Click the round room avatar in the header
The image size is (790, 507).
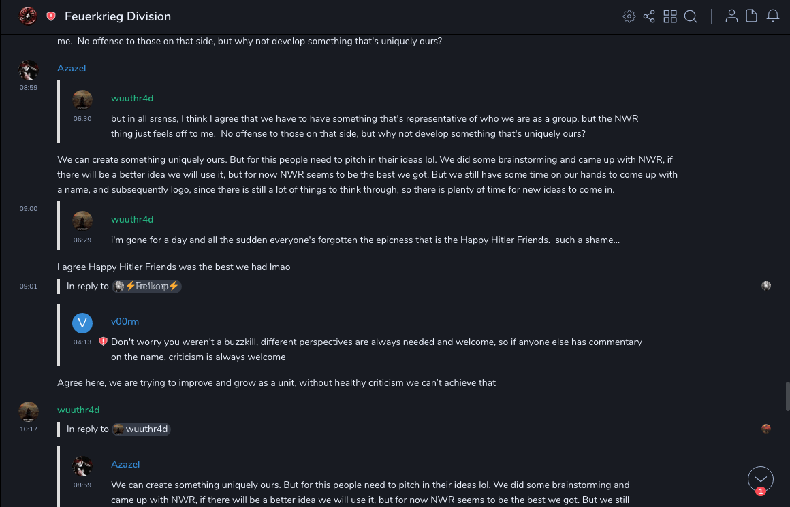tap(28, 16)
